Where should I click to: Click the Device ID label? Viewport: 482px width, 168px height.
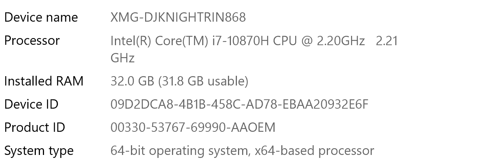tap(31, 105)
